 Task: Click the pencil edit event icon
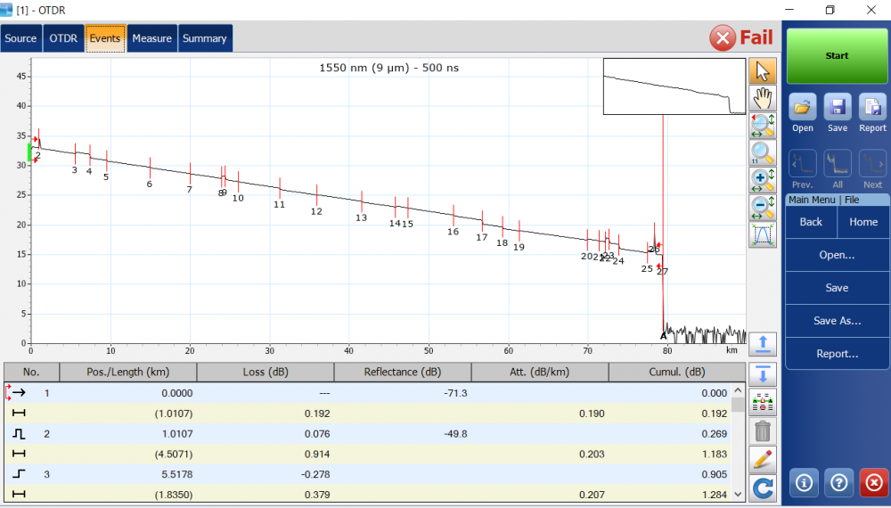pyautogui.click(x=763, y=459)
